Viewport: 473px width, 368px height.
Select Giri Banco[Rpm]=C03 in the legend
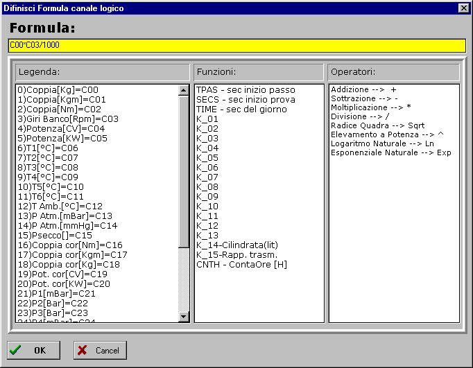pos(68,119)
